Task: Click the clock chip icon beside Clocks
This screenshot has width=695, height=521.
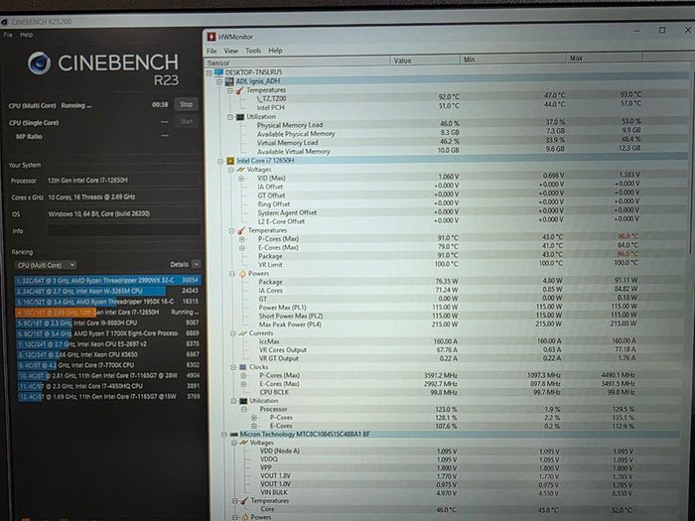Action: [x=243, y=367]
